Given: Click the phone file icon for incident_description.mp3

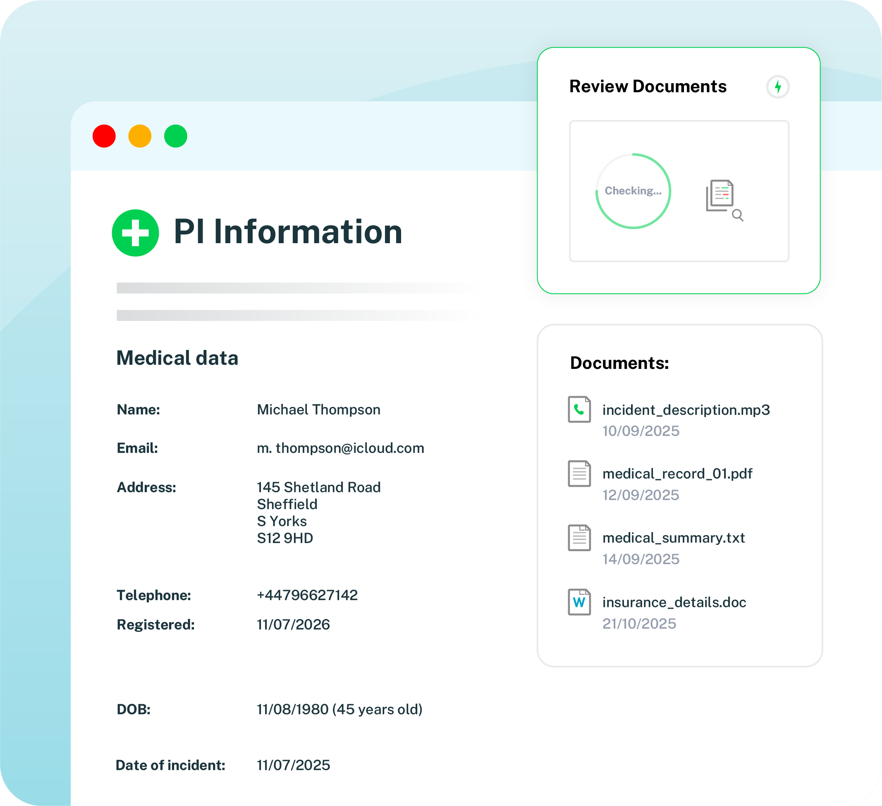Looking at the screenshot, I should click(x=579, y=409).
